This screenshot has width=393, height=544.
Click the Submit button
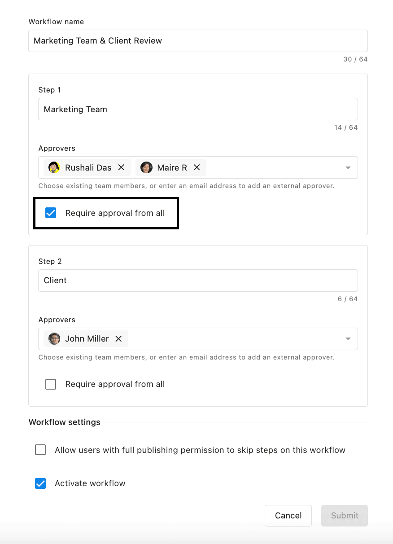(x=345, y=516)
